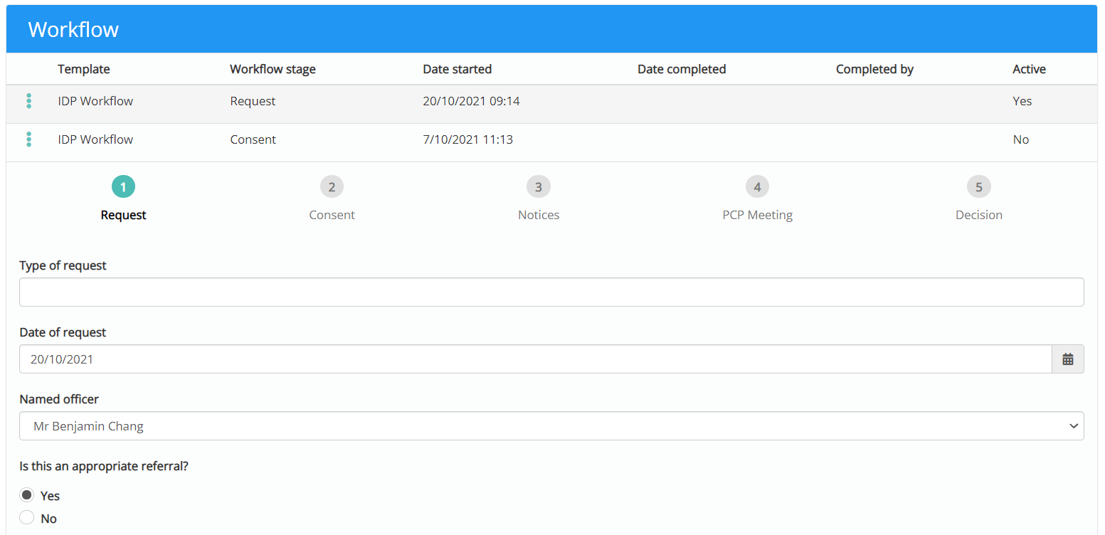Click the Named officer label
Screen dimensions: 1105x535
[x=59, y=399]
